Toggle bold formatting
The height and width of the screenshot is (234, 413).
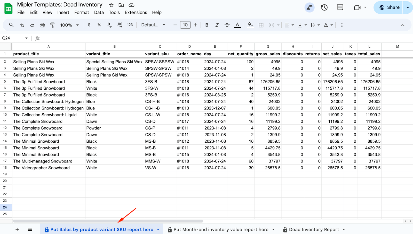(206, 25)
